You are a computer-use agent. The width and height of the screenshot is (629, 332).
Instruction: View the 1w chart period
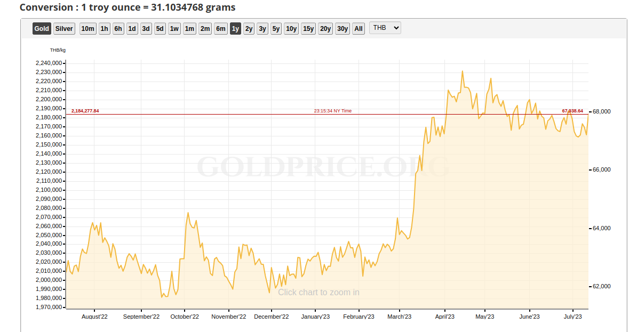[x=174, y=29]
